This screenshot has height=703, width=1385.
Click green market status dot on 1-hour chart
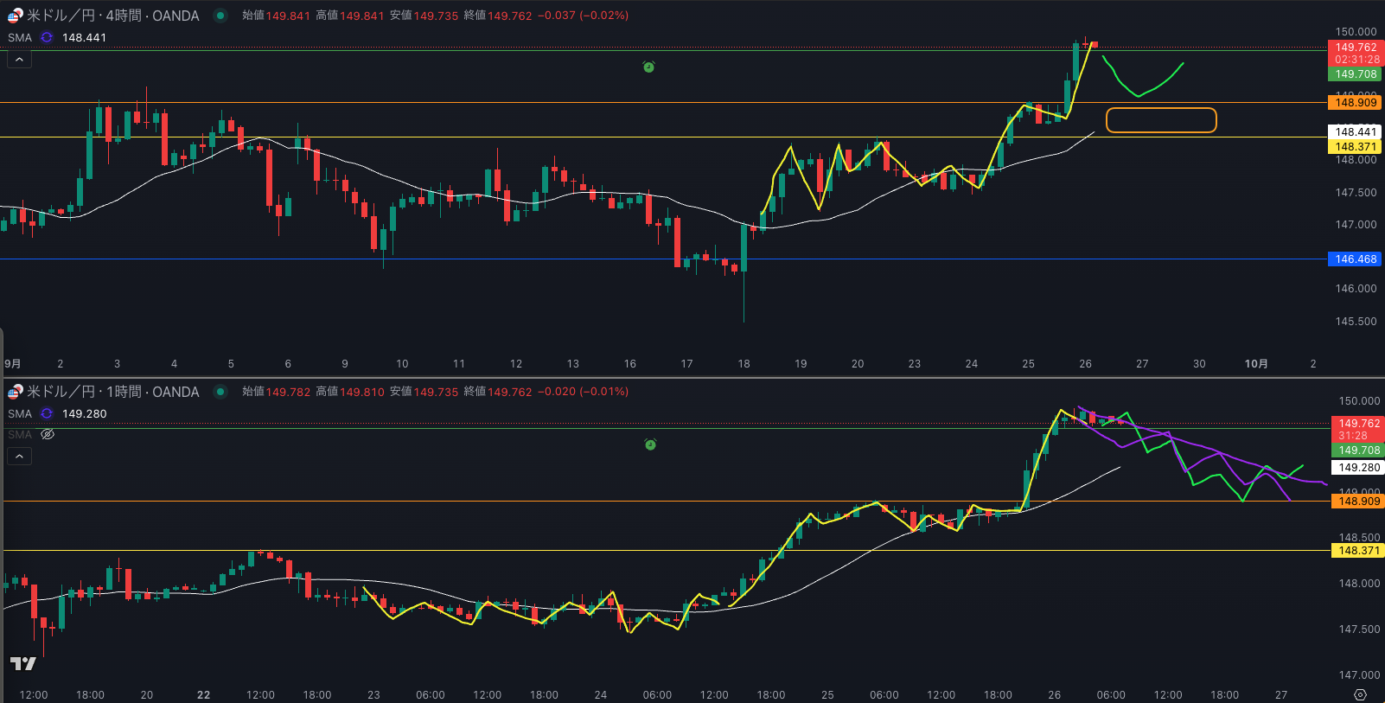click(x=220, y=392)
